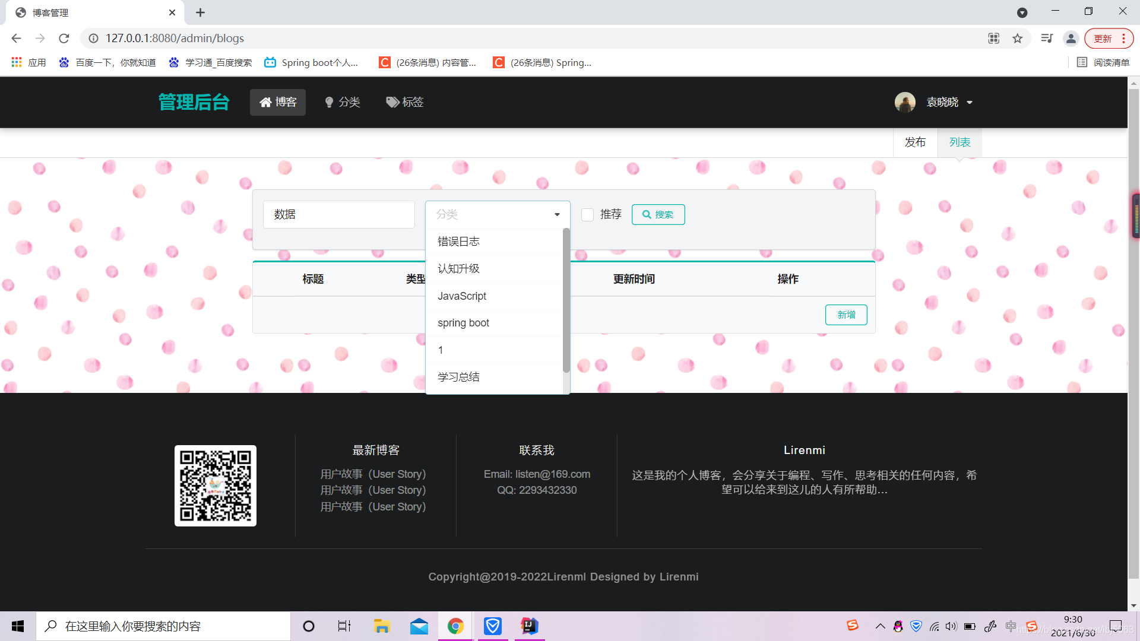Click the Chrome icon in the taskbar
The image size is (1140, 641).
455,626
